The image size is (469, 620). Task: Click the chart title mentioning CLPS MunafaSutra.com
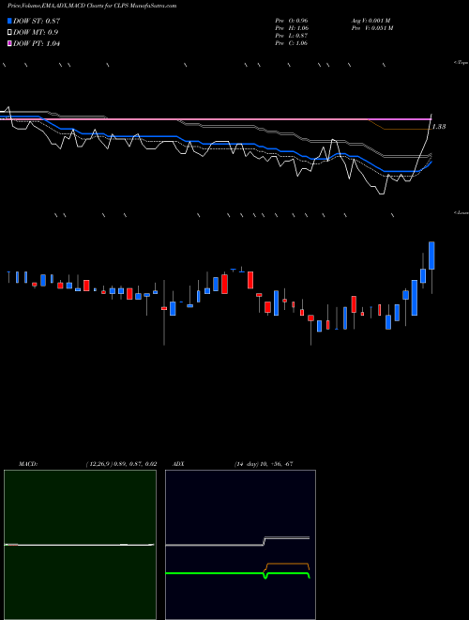[92, 6]
